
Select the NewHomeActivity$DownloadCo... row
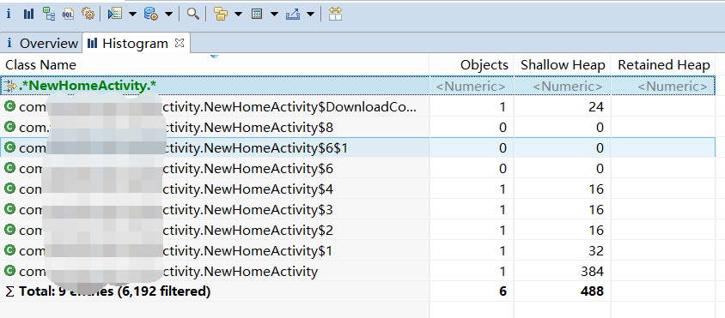(x=358, y=107)
